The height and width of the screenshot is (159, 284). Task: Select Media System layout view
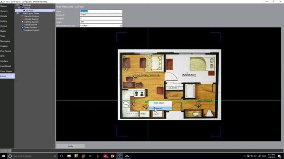(x=31, y=25)
